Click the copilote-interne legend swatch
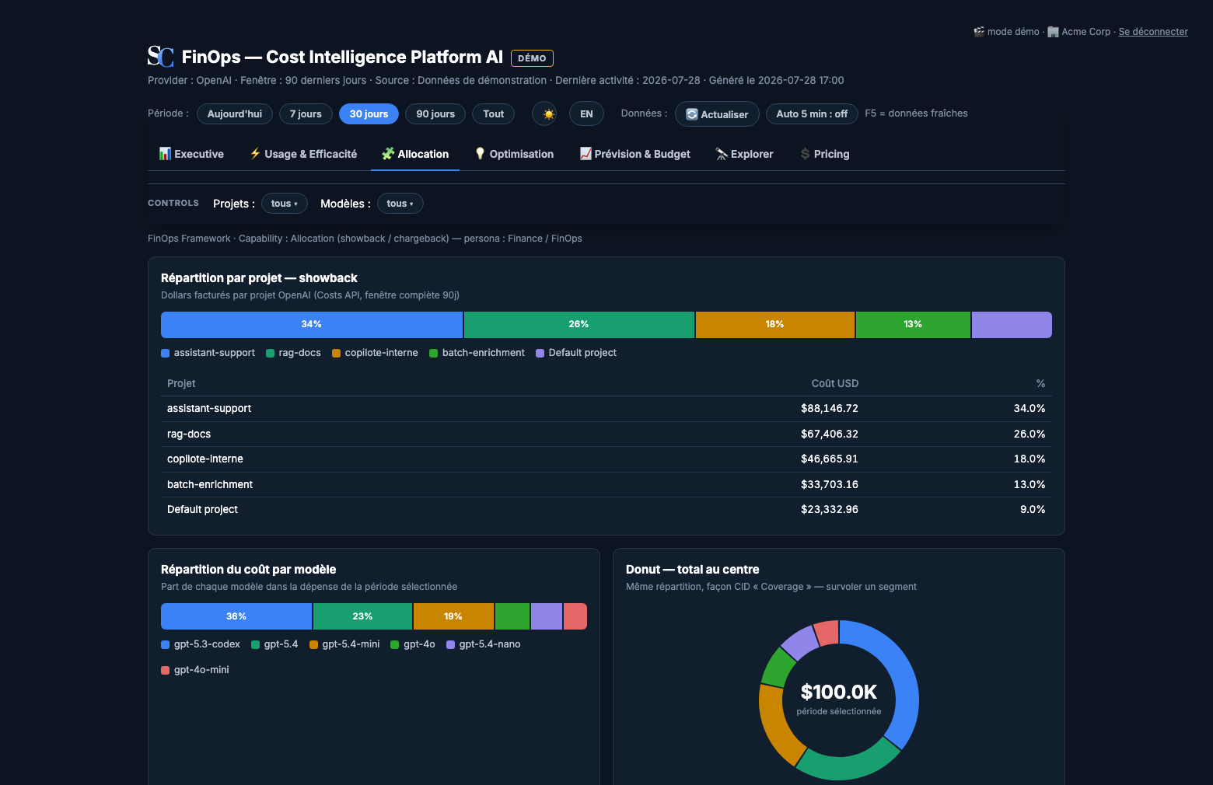 click(x=336, y=353)
